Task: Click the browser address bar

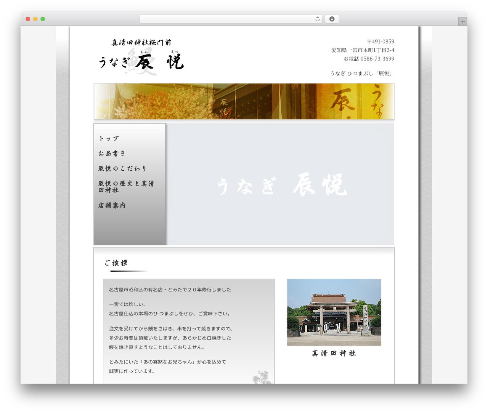Action: pyautogui.click(x=231, y=19)
